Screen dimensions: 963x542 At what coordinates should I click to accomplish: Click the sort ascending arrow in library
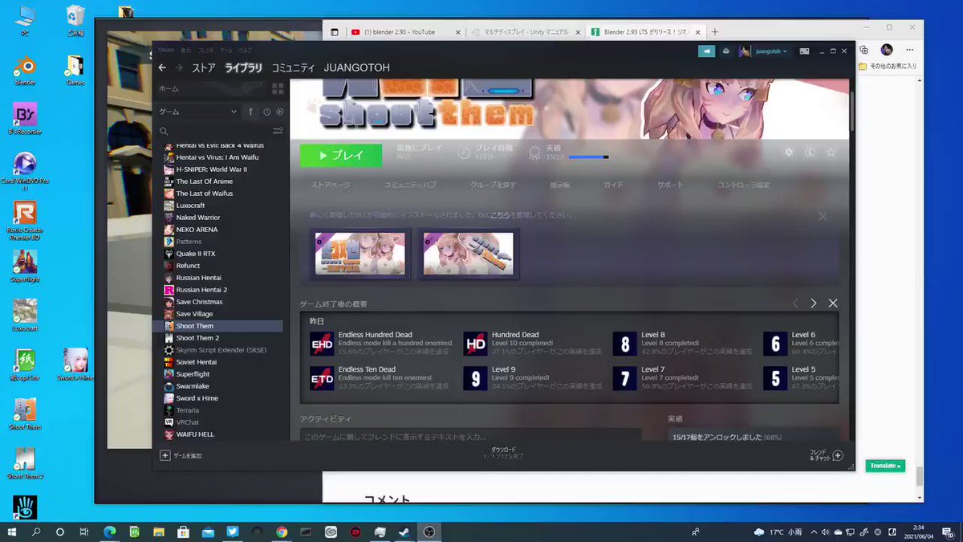[x=250, y=112]
